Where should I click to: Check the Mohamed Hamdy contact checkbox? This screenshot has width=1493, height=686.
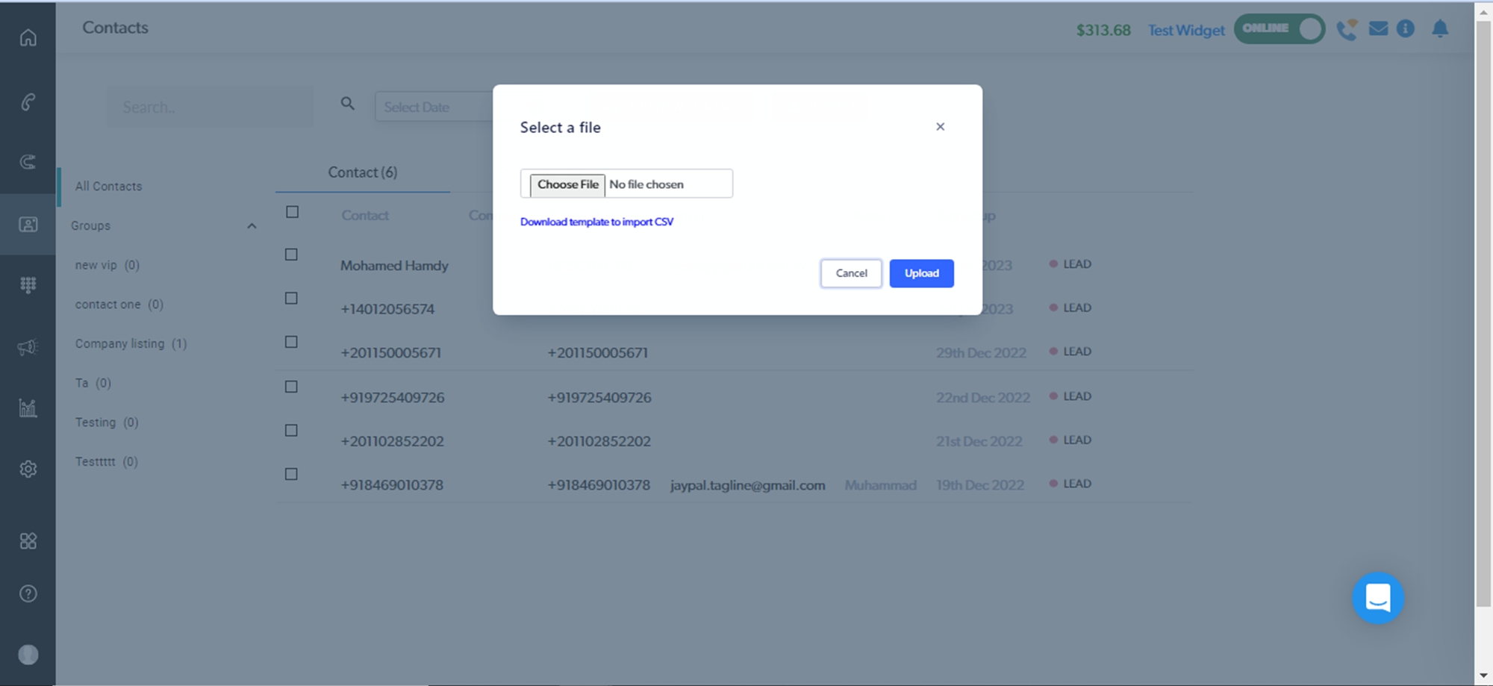pyautogui.click(x=292, y=255)
